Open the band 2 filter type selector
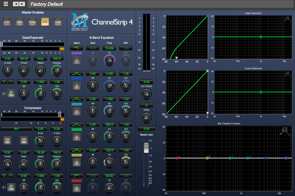The image size is (295, 196). pyautogui.click(x=77, y=73)
